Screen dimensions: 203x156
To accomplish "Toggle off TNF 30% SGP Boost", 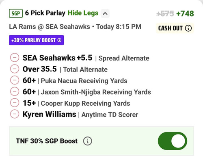I will [173, 141].
